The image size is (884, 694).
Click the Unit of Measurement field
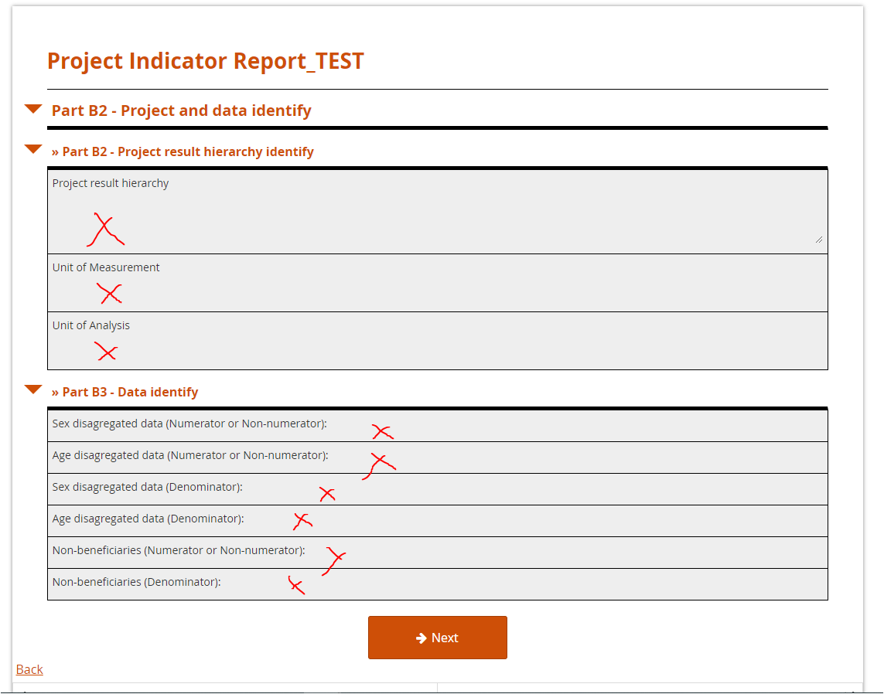coord(438,284)
